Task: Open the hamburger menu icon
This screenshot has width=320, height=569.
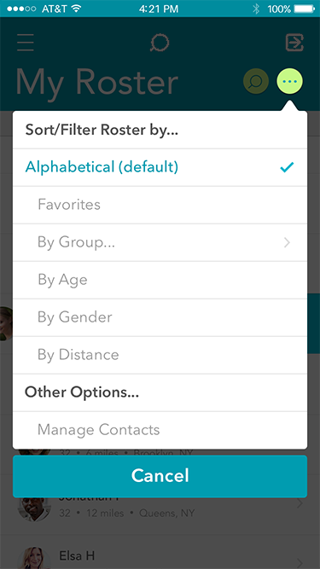Action: click(26, 43)
